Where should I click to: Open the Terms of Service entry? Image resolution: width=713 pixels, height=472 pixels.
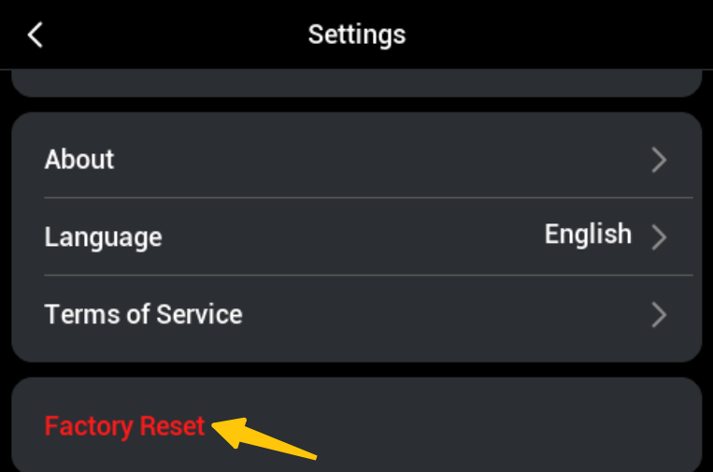coord(143,314)
